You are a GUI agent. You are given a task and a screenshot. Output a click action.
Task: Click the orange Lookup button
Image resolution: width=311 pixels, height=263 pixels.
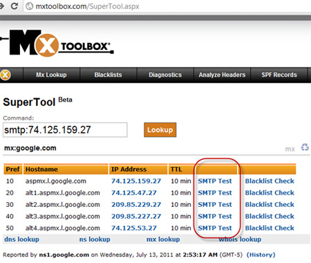coord(160,130)
